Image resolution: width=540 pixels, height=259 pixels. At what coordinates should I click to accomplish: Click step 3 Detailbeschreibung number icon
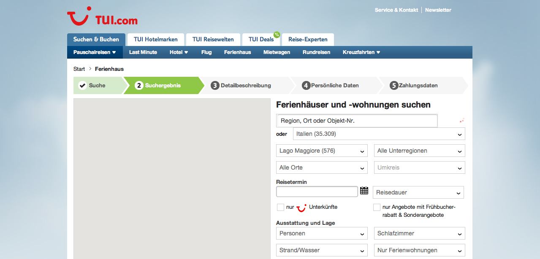pyautogui.click(x=215, y=86)
